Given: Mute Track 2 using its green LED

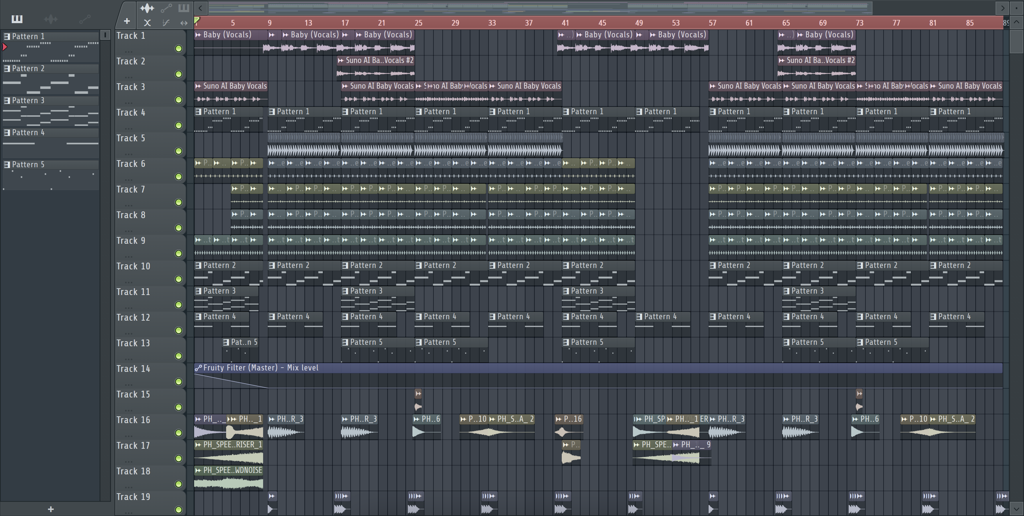Looking at the screenshot, I should click(178, 74).
